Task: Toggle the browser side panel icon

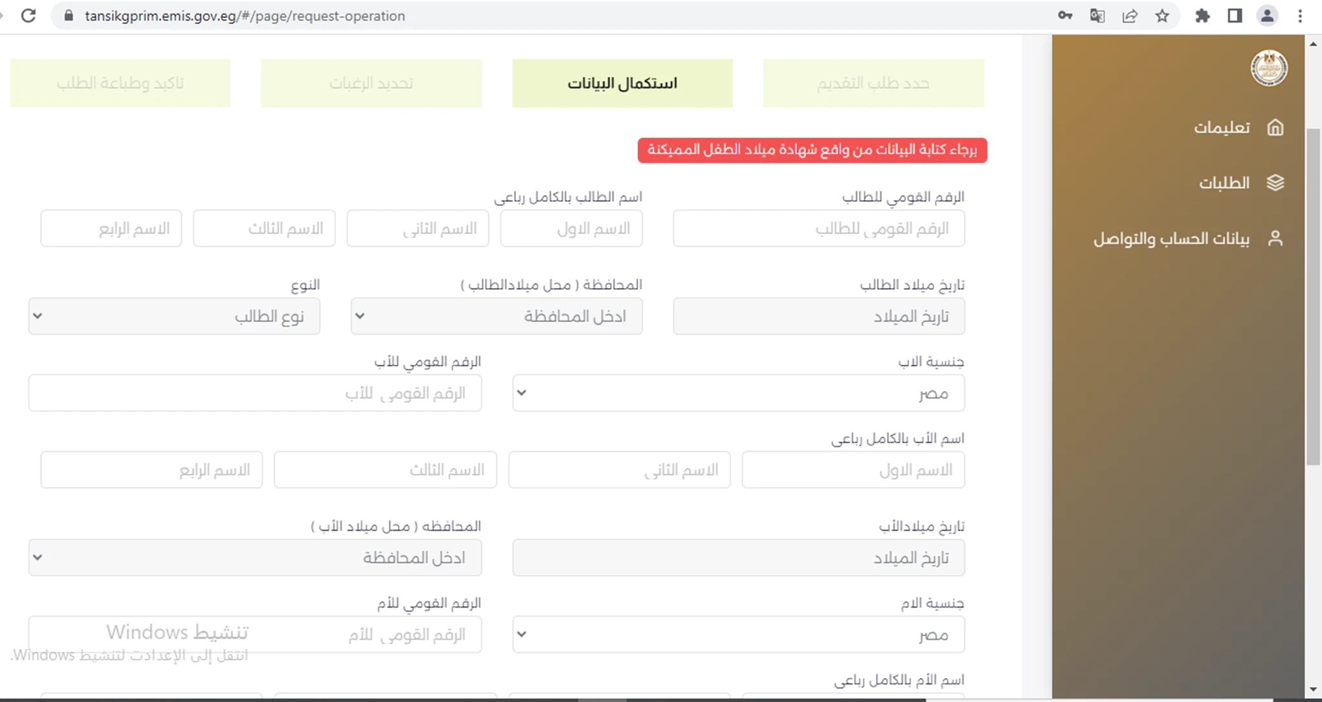Action: click(1235, 16)
